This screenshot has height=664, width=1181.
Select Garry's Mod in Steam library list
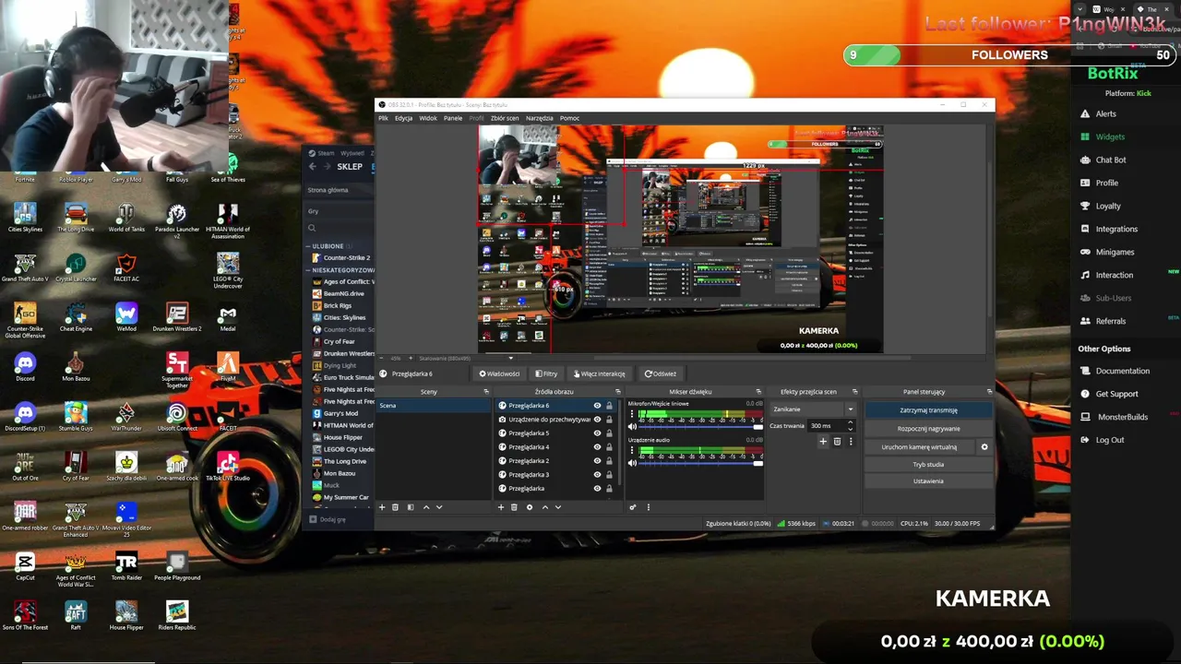click(340, 413)
